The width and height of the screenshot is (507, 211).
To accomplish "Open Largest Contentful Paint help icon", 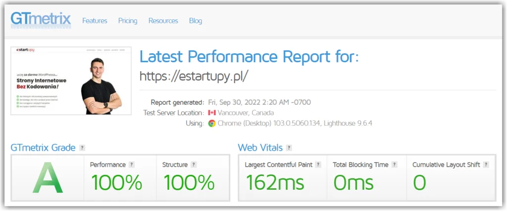I will (x=318, y=165).
